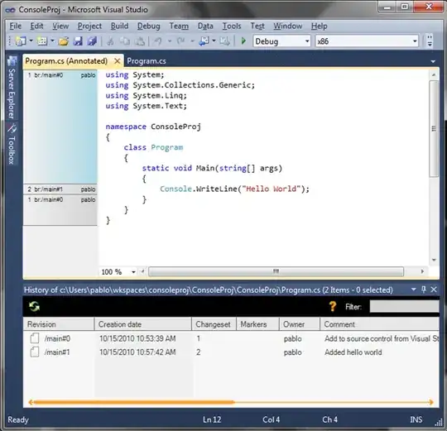Click the orange help question mark icon
Image resolution: width=447 pixels, height=431 pixels.
(333, 307)
